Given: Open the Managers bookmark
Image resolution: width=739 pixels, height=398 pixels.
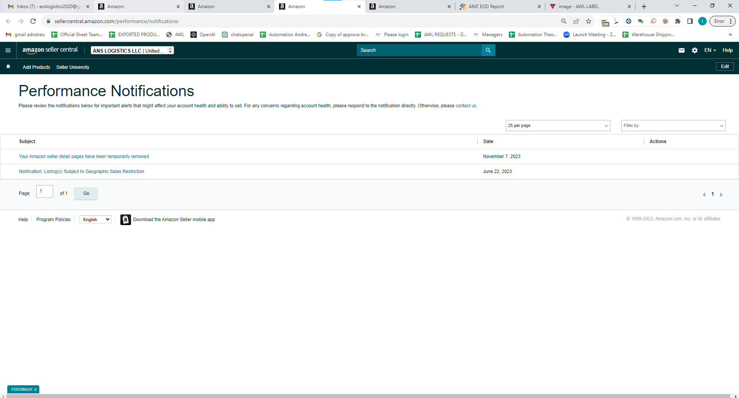Looking at the screenshot, I should 488,35.
